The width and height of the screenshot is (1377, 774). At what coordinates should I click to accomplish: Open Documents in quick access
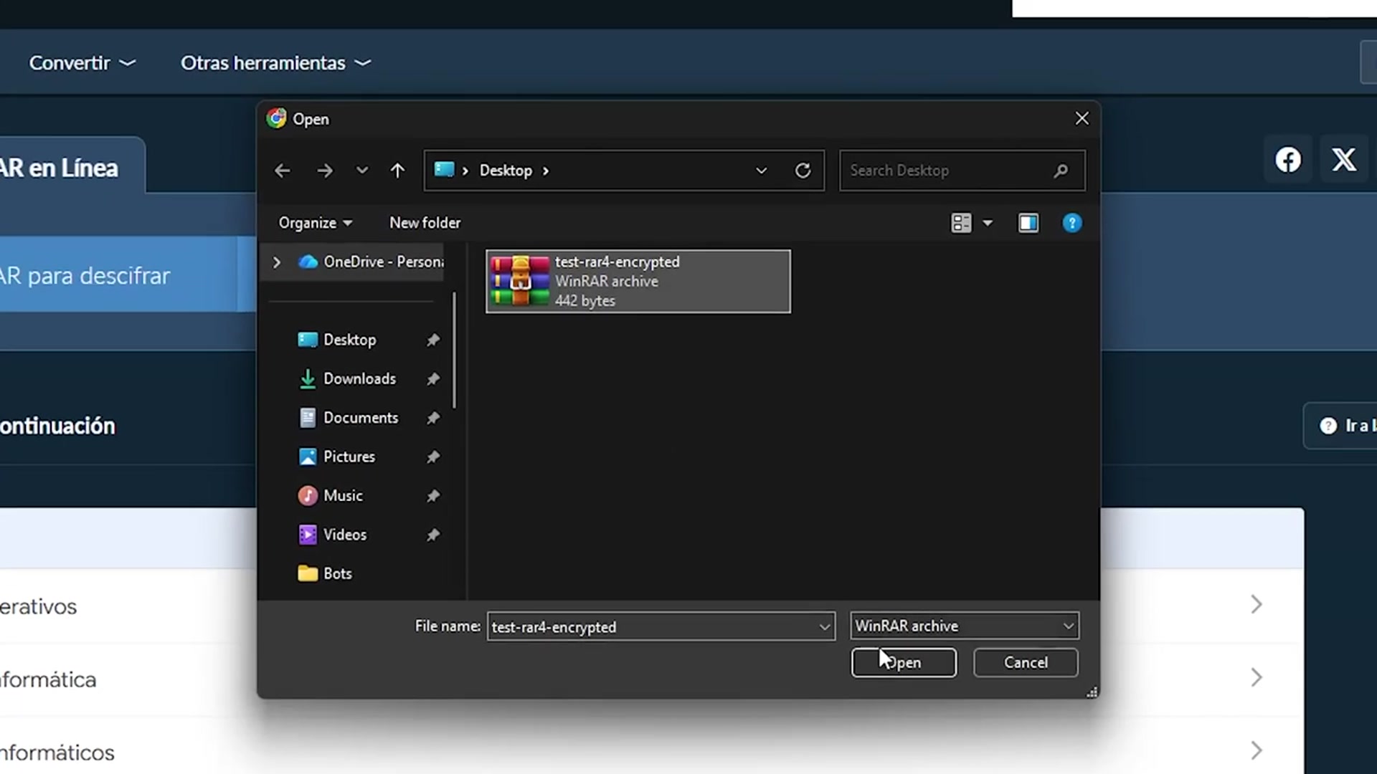click(x=348, y=418)
